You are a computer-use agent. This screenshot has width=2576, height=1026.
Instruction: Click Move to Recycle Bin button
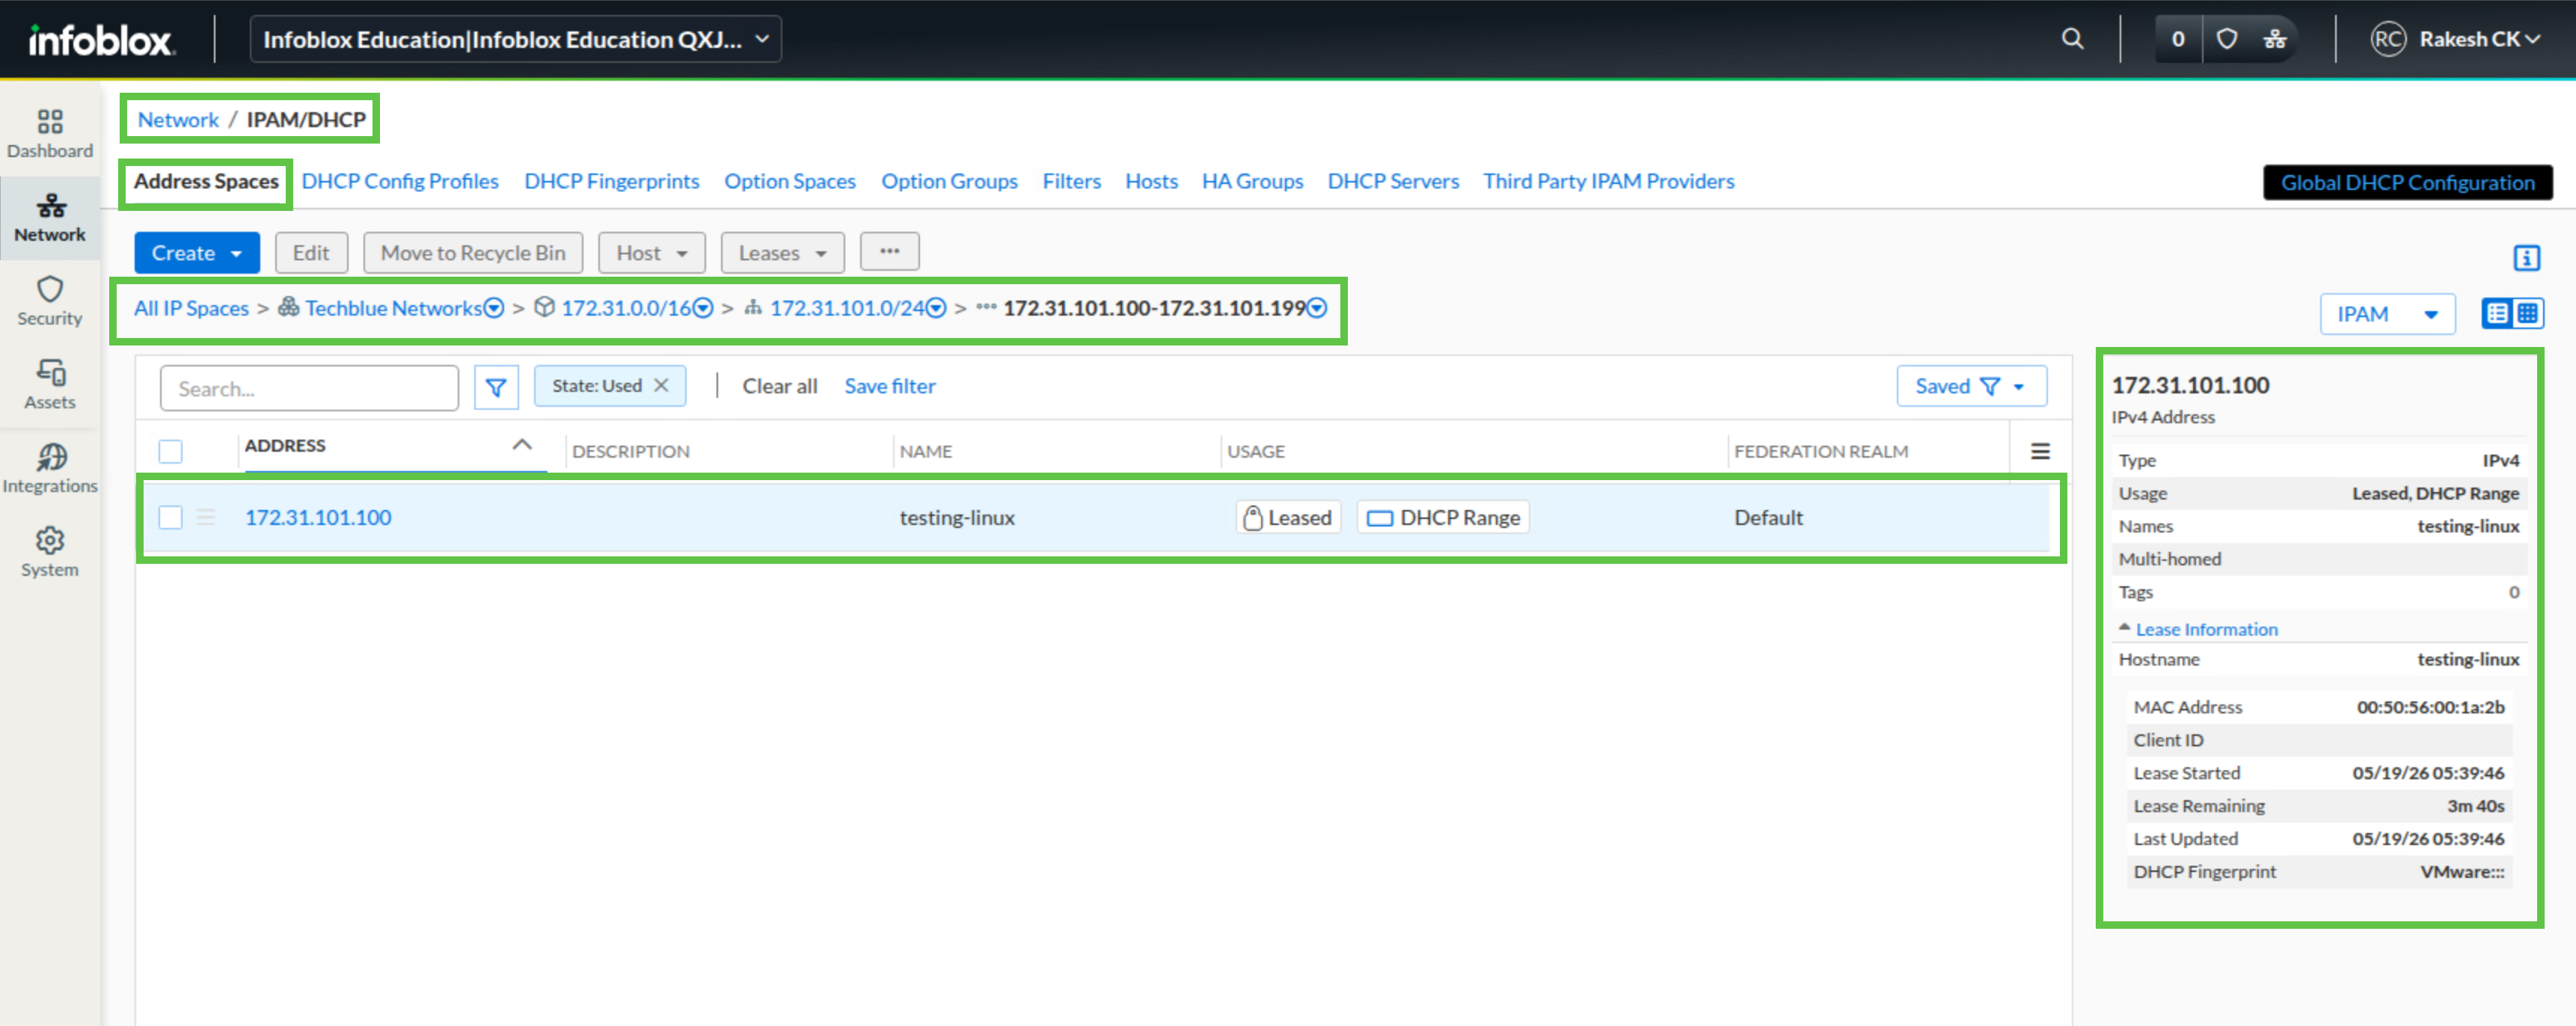click(473, 253)
